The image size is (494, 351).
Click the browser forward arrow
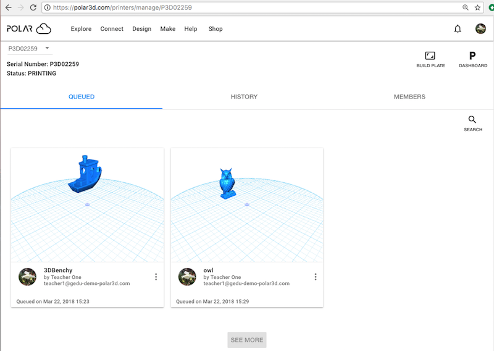[21, 7]
